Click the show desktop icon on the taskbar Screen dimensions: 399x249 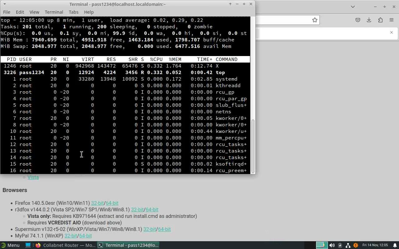coord(28,245)
